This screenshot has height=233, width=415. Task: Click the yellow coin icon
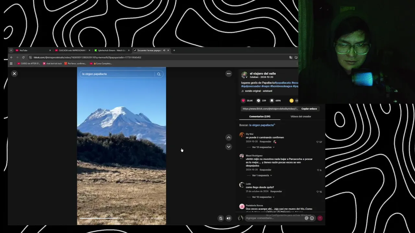coord(291,101)
